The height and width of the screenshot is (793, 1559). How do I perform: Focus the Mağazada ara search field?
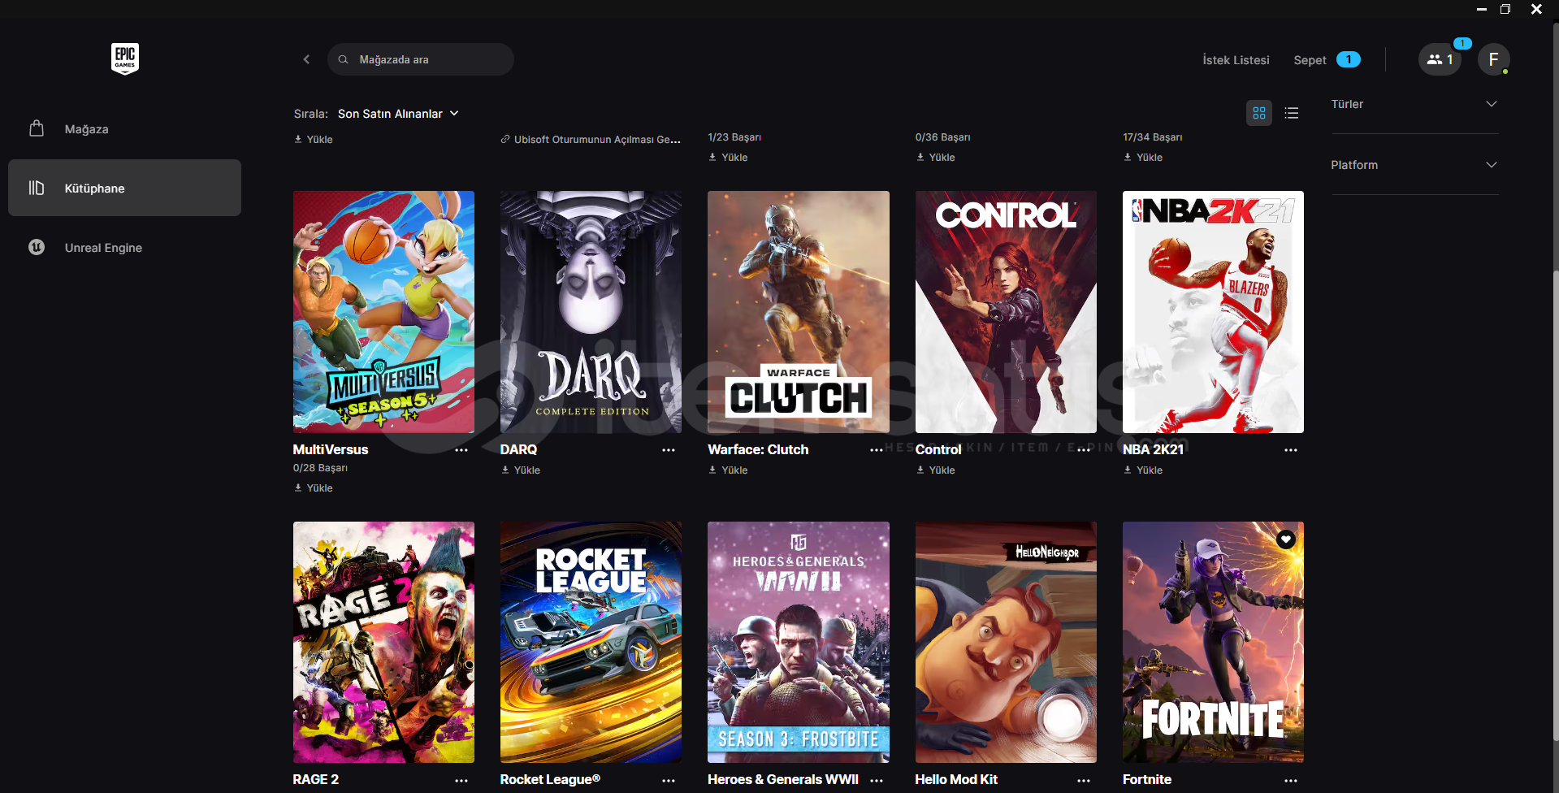(421, 59)
